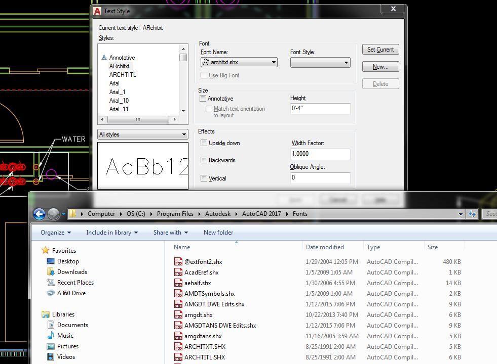Click the Width Factor input field
Screen dimensions: 497x364
click(320, 154)
